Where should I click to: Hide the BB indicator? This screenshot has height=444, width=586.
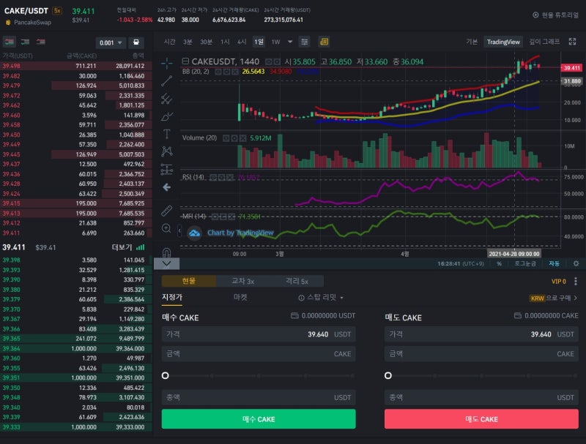tap(218, 72)
